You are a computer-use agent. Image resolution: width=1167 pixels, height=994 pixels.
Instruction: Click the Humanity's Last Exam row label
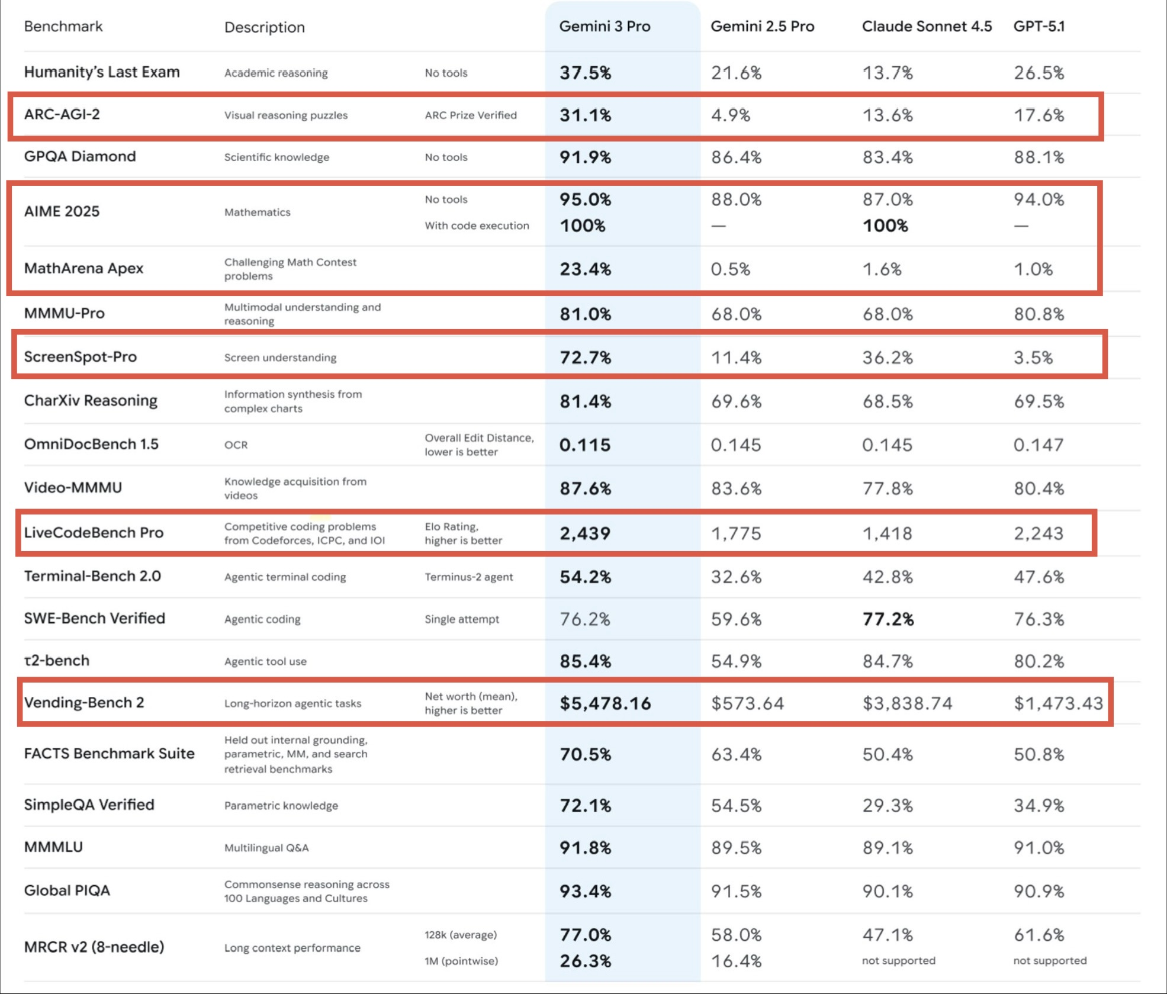(x=102, y=72)
